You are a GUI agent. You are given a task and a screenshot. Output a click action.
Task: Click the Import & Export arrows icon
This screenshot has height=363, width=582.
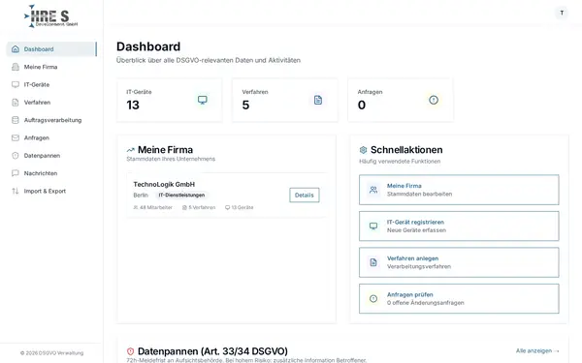click(x=16, y=191)
